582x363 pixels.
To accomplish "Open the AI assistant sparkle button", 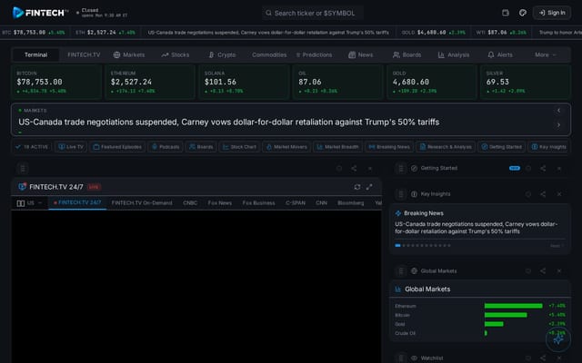I will [558, 339].
